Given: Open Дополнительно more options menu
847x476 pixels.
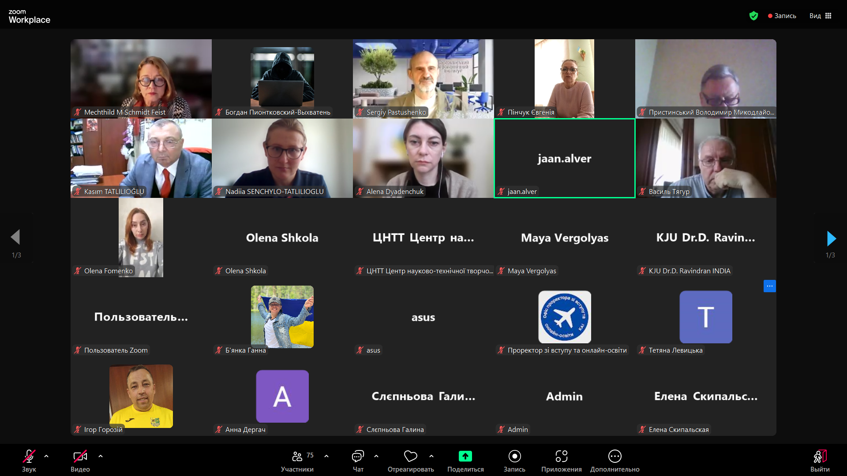Looking at the screenshot, I should (x=615, y=457).
